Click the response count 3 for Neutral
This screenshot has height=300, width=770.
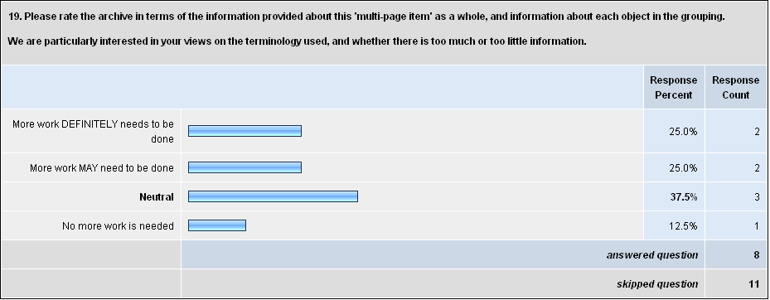758,197
